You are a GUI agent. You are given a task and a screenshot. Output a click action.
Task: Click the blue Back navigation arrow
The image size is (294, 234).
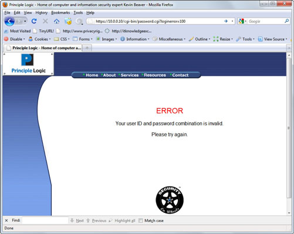9,21
